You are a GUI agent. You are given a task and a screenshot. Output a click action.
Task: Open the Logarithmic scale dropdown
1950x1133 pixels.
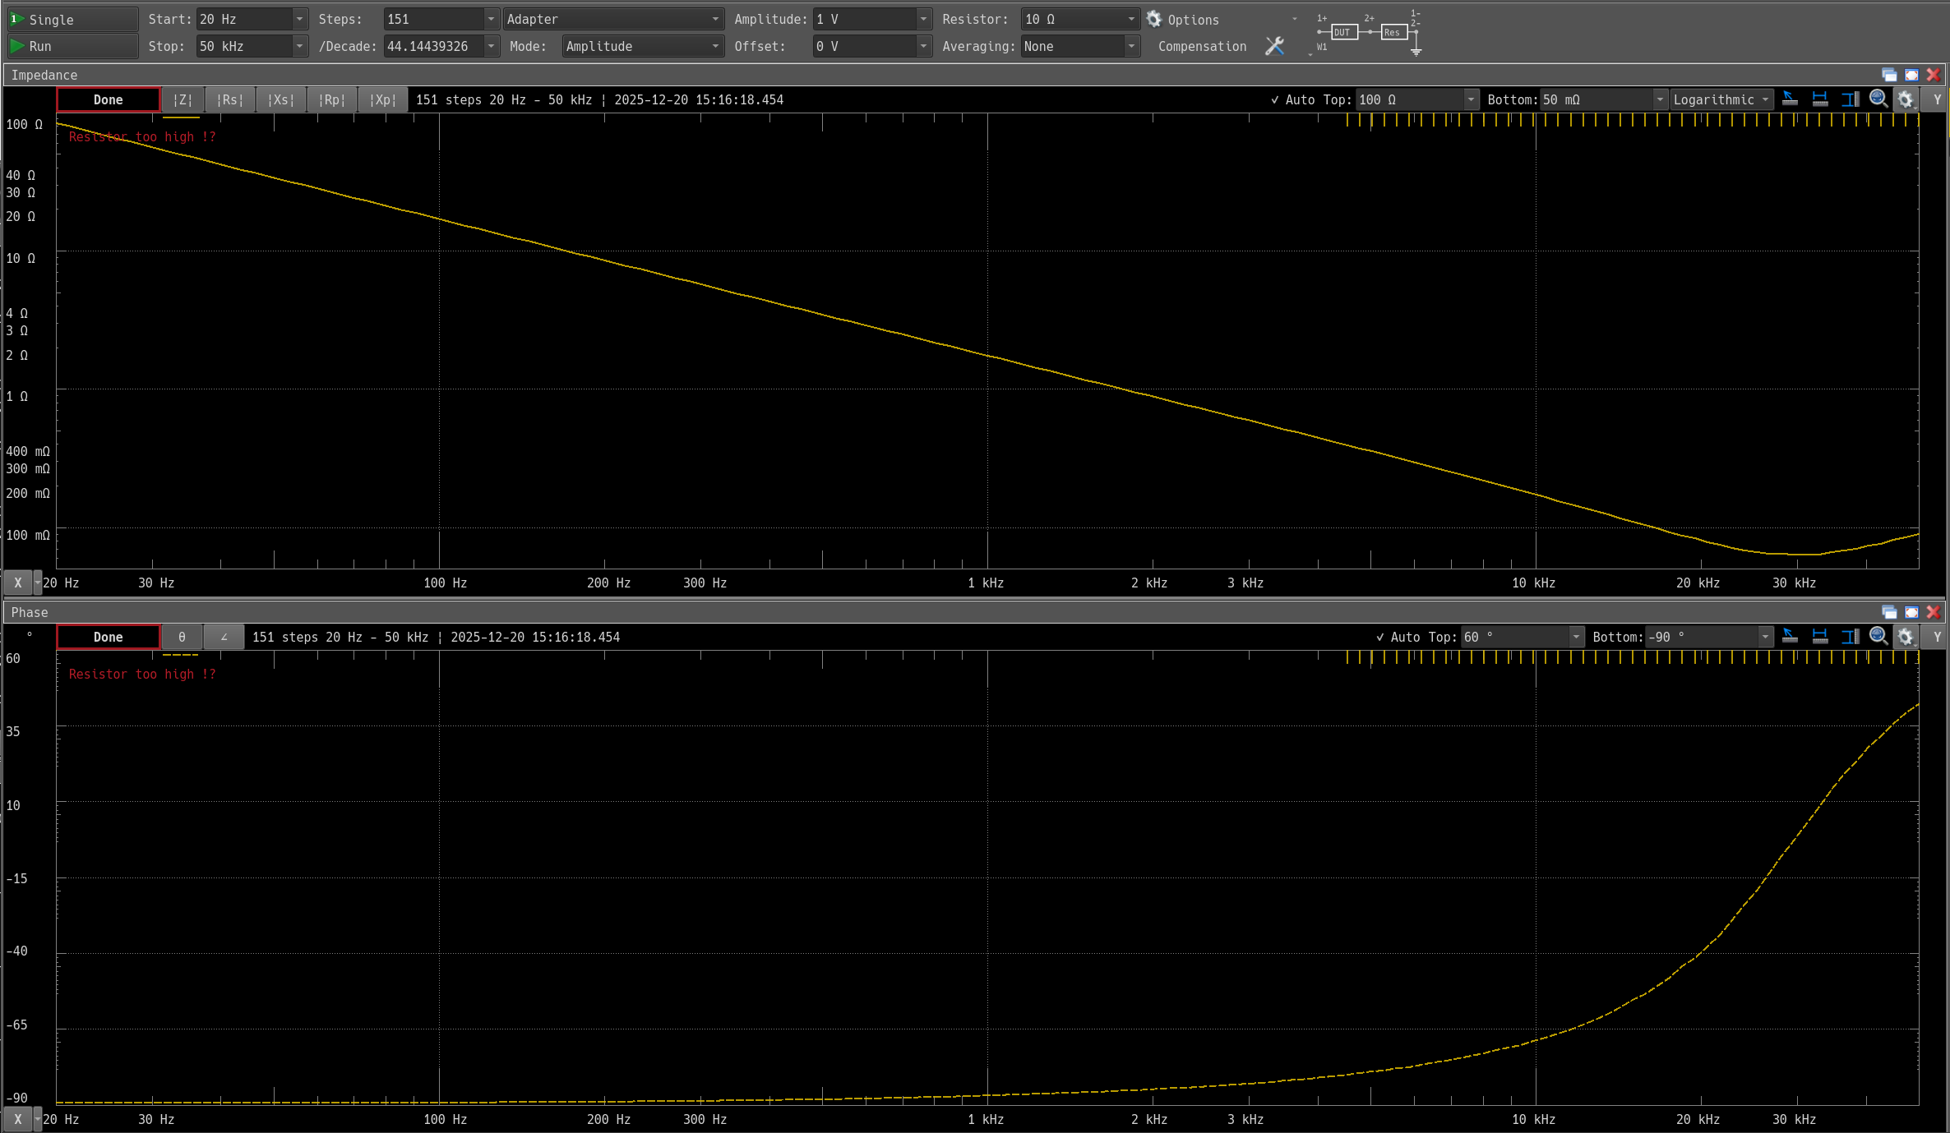pos(1721,99)
